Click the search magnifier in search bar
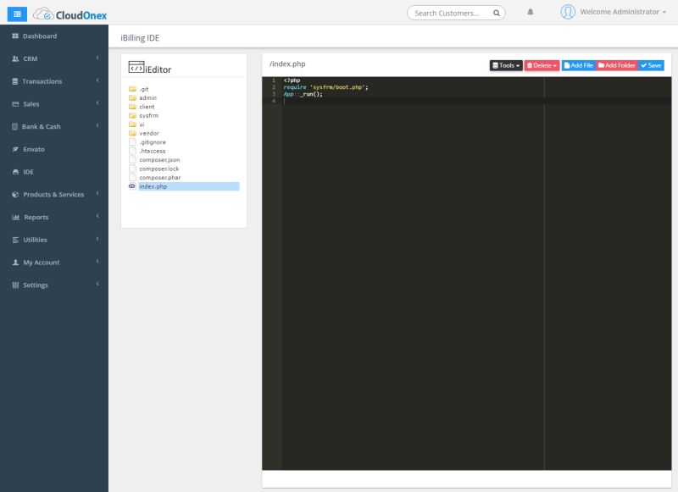678x492 pixels. 496,13
